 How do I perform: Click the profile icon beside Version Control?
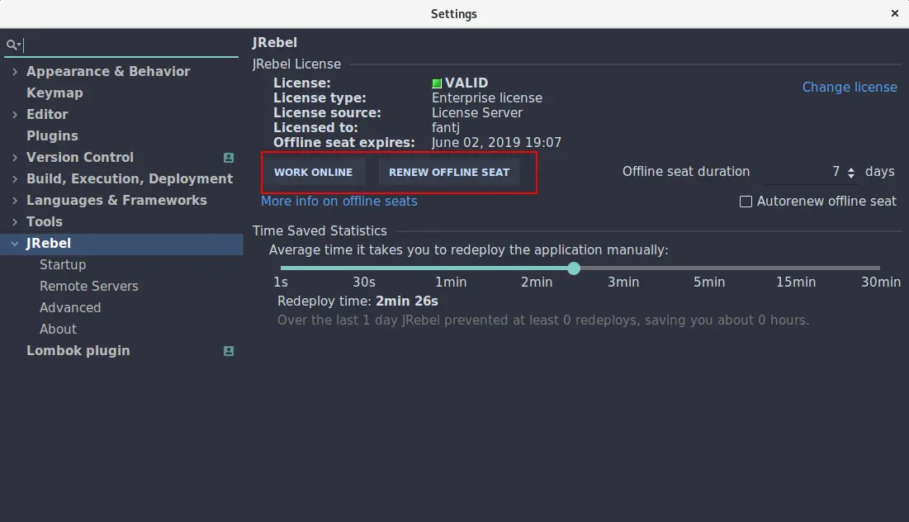229,158
